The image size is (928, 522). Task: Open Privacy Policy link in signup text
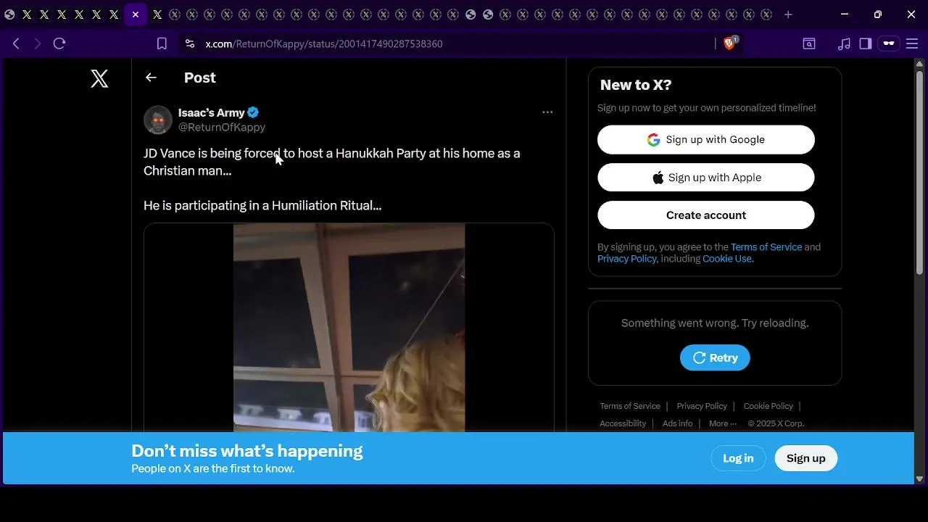[x=627, y=259]
